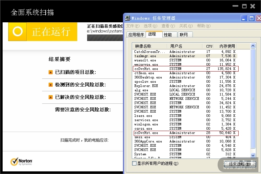This screenshot has width=261, height=174.
Task: Select the spoolsv.exe process
Action: click(185, 82)
